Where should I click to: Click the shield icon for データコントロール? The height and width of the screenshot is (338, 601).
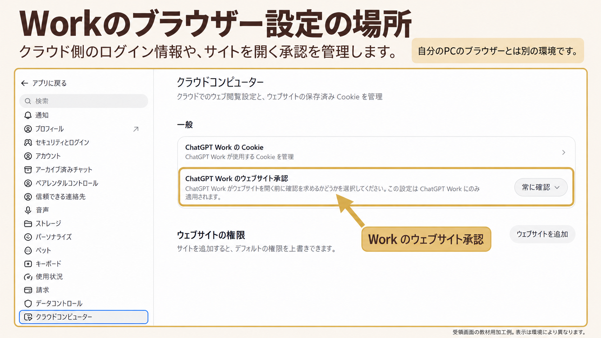(x=28, y=304)
